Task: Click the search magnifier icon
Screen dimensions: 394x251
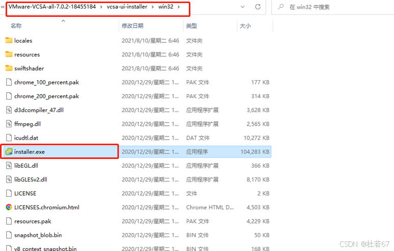Action: click(281, 7)
